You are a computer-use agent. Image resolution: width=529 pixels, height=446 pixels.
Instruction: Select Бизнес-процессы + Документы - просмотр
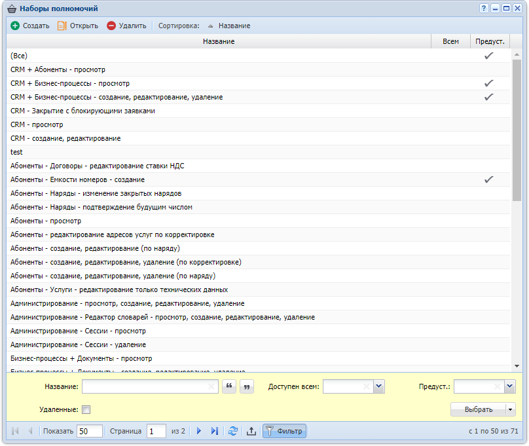point(258,358)
